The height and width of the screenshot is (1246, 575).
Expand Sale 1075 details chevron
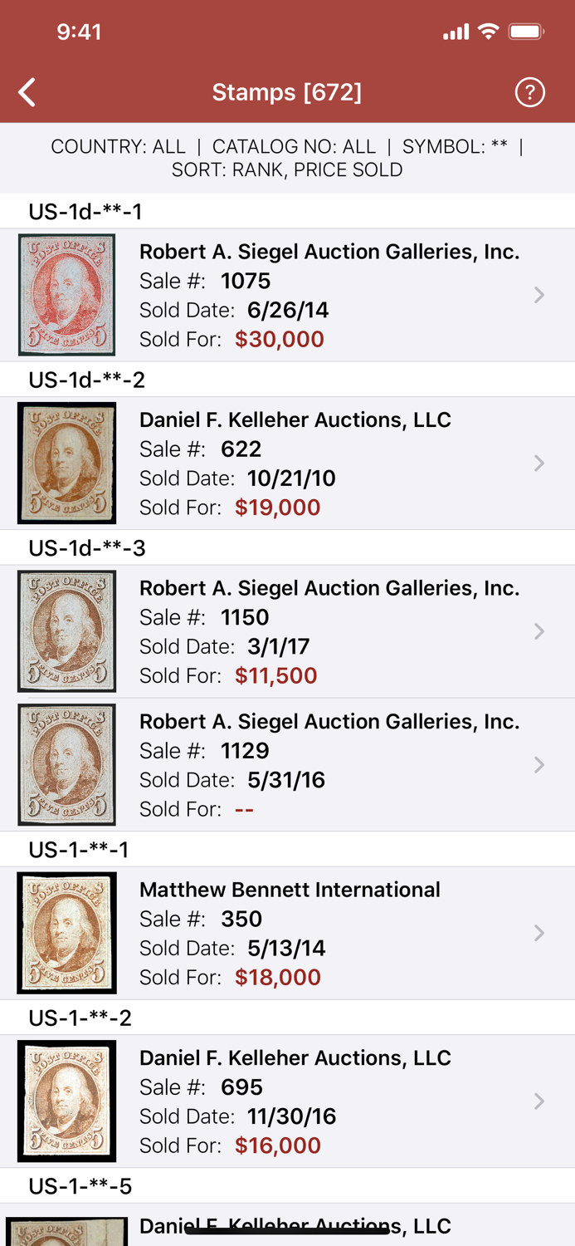539,295
